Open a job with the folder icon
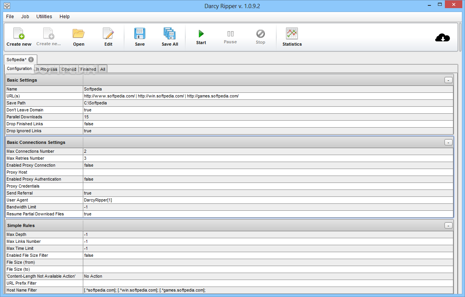The height and width of the screenshot is (297, 465). tap(79, 34)
